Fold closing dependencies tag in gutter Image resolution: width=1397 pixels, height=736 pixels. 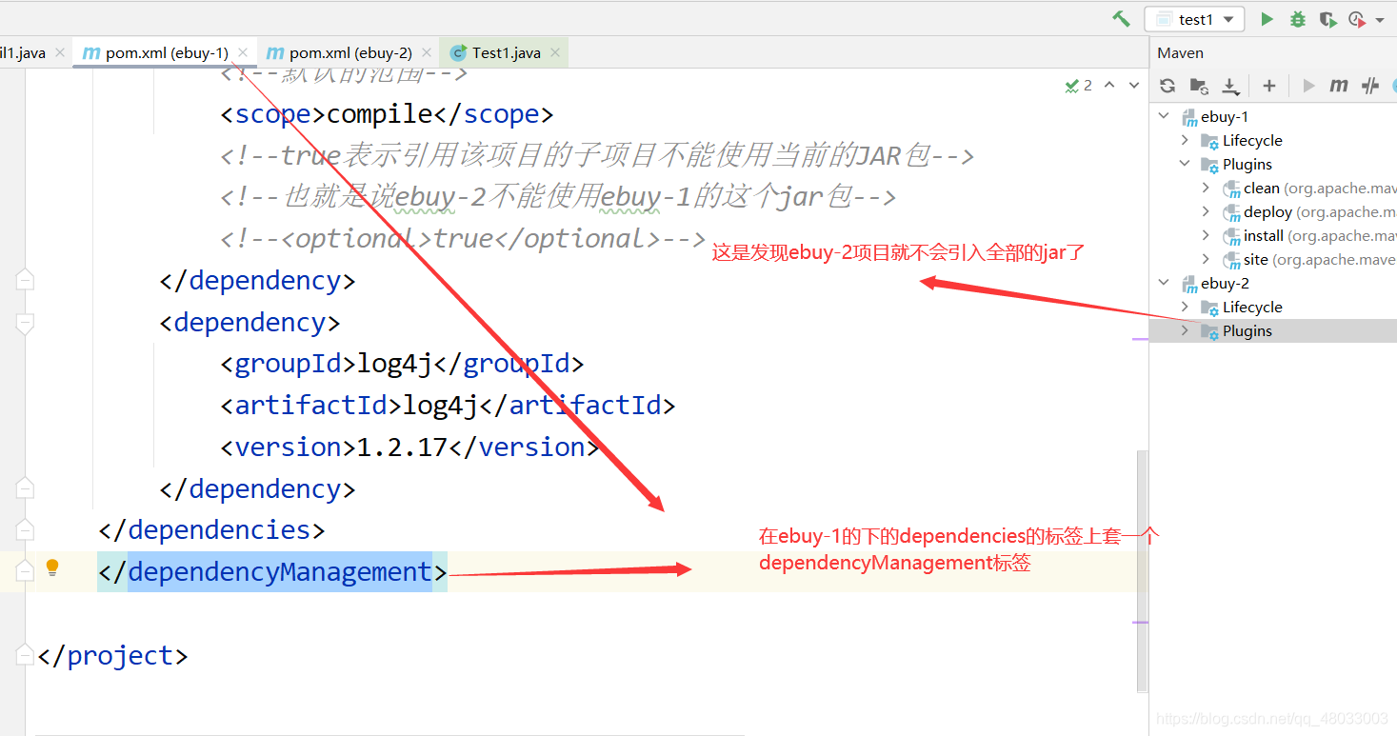click(x=25, y=529)
